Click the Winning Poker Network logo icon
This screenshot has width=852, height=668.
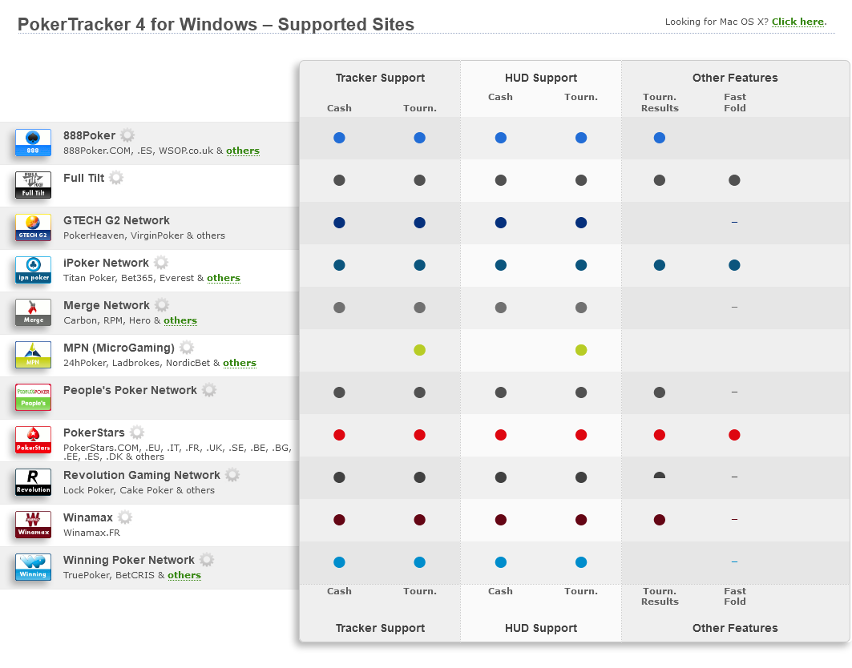[x=33, y=566]
